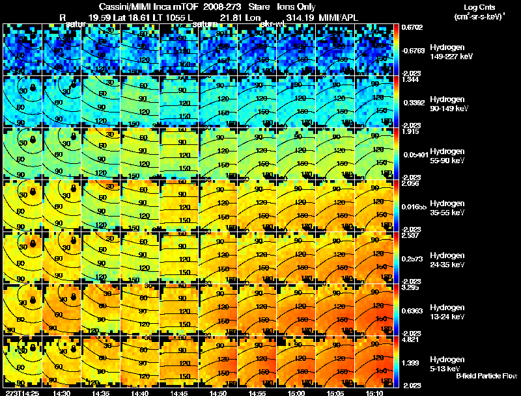Click the Hydrogen 149-227 keV row label
The width and height of the screenshot is (521, 396).
pos(451,52)
